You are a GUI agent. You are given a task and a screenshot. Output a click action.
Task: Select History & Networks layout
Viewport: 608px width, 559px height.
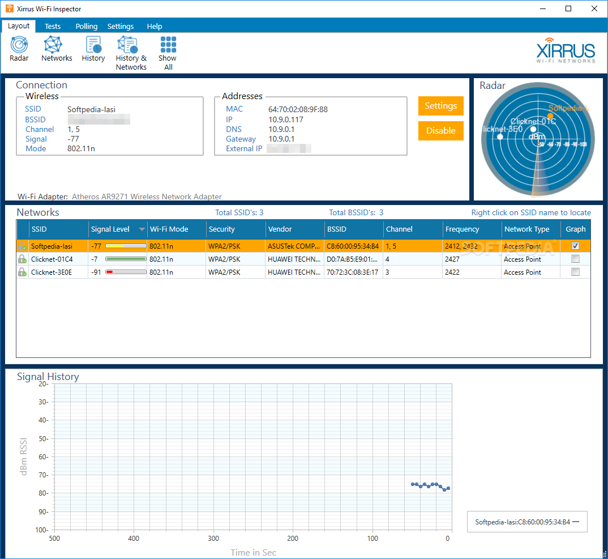point(131,53)
